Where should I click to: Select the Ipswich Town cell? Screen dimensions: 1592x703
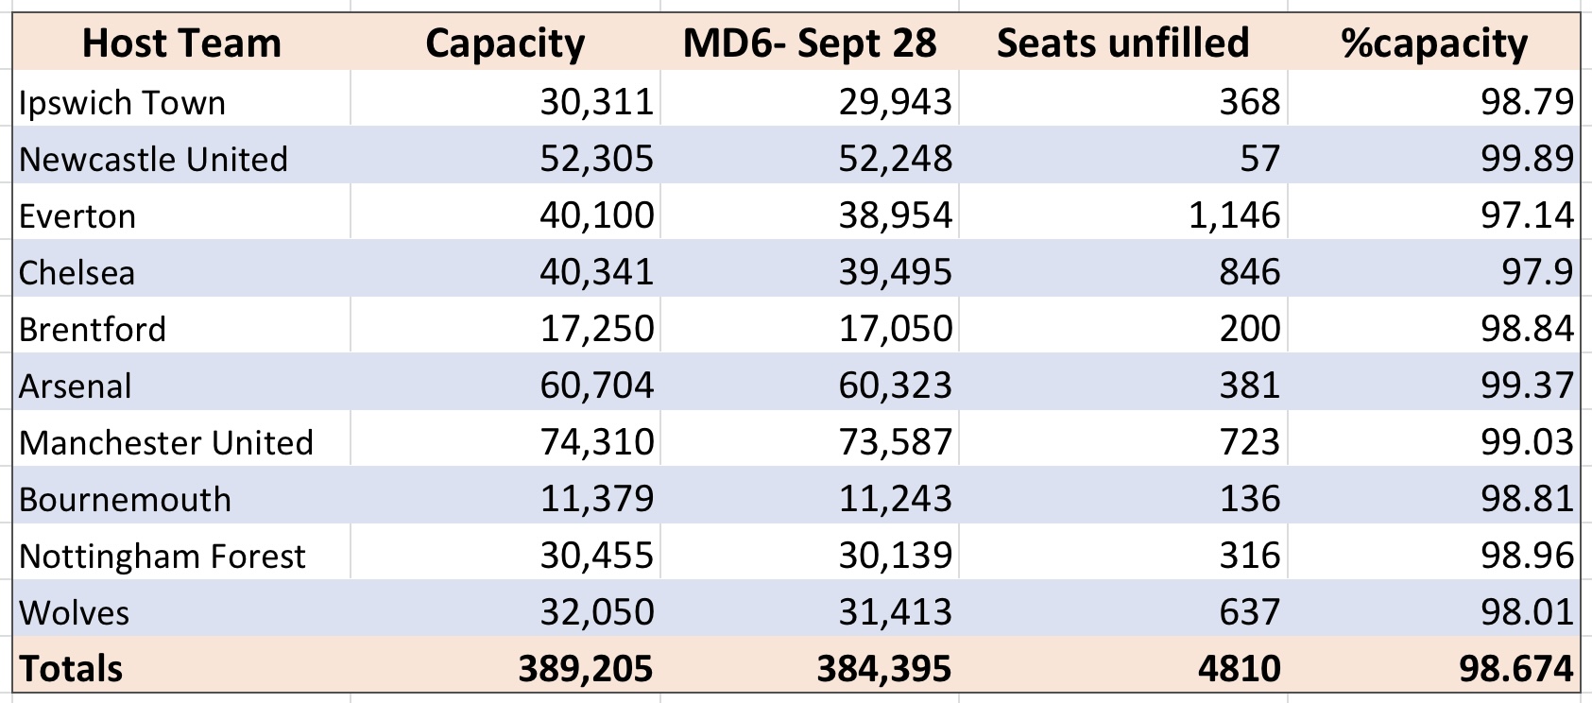pos(181,98)
